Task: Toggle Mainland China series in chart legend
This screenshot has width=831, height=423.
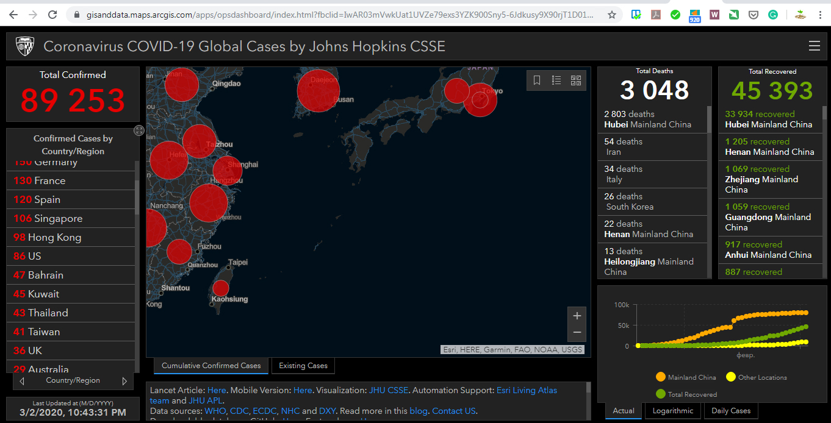Action: (686, 377)
